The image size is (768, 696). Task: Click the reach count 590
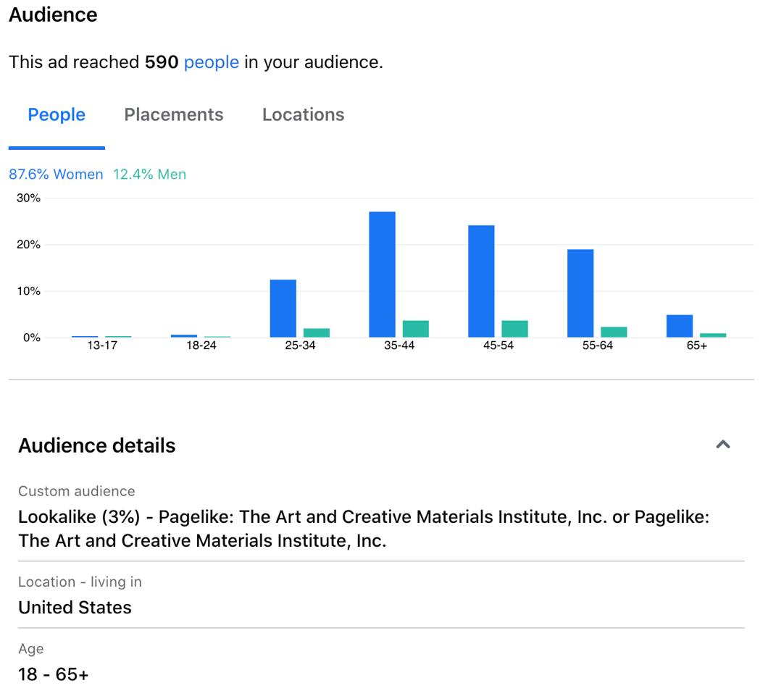[161, 62]
